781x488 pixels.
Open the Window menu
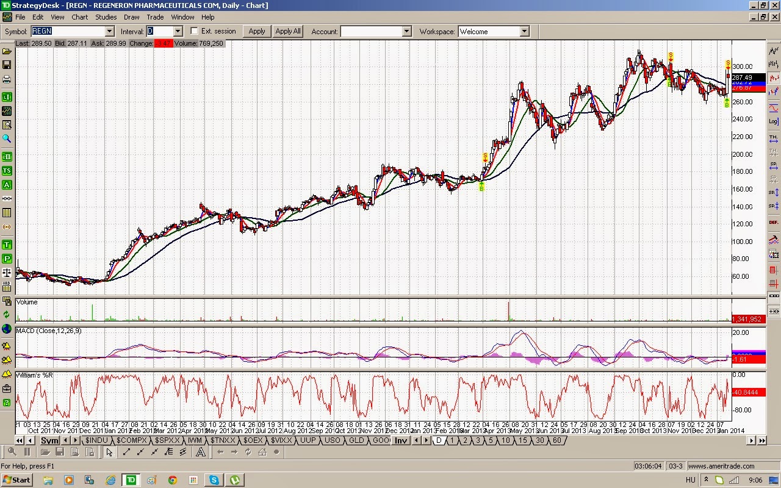(182, 17)
